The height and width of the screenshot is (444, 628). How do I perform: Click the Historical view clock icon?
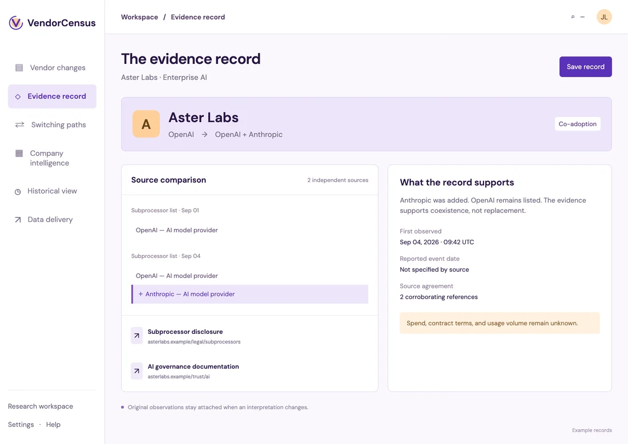pyautogui.click(x=18, y=192)
